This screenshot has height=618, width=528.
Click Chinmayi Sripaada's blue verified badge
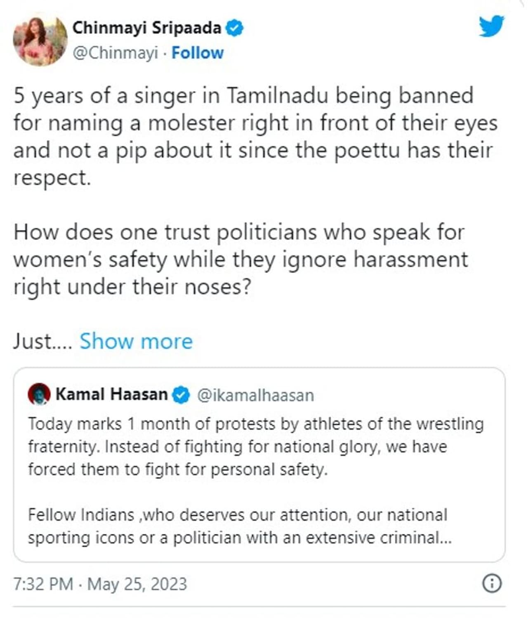(x=235, y=28)
